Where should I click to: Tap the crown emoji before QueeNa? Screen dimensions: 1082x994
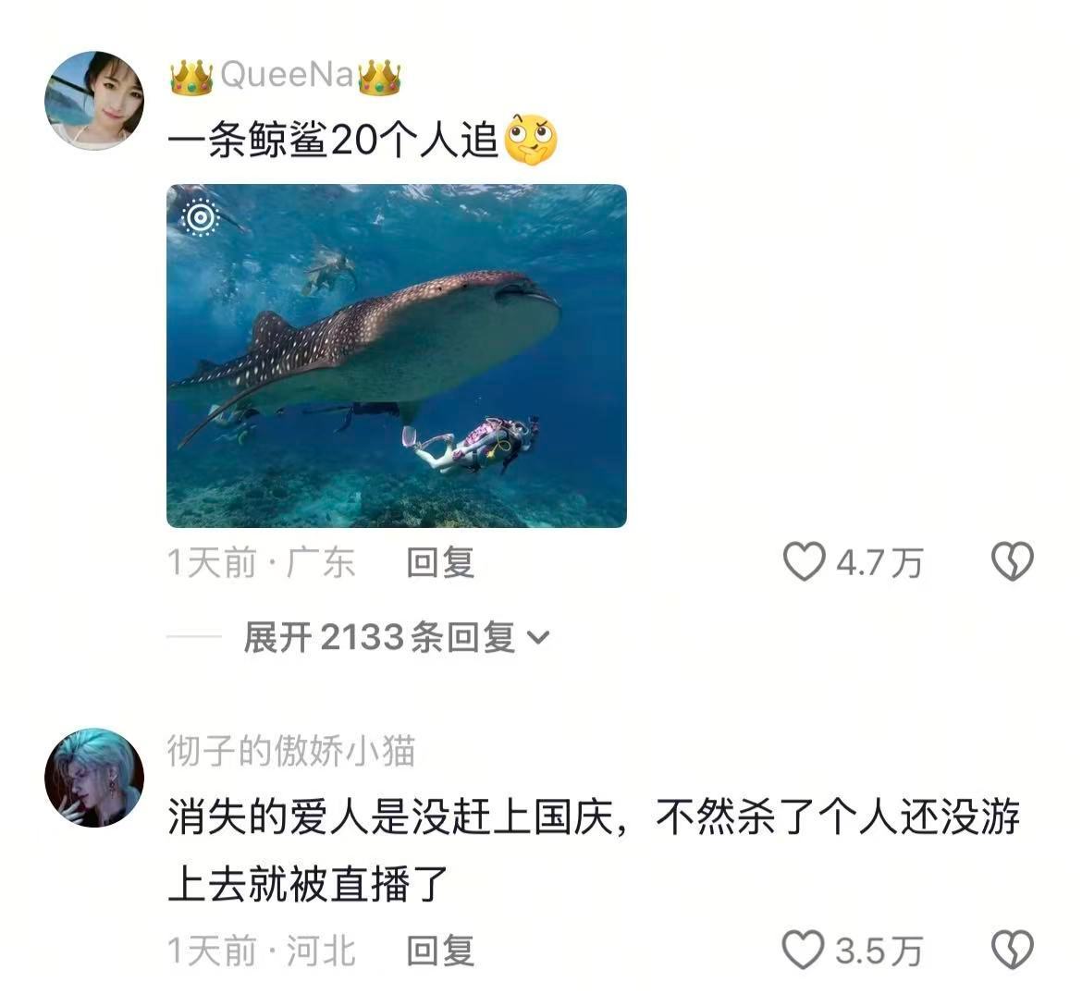tap(191, 78)
